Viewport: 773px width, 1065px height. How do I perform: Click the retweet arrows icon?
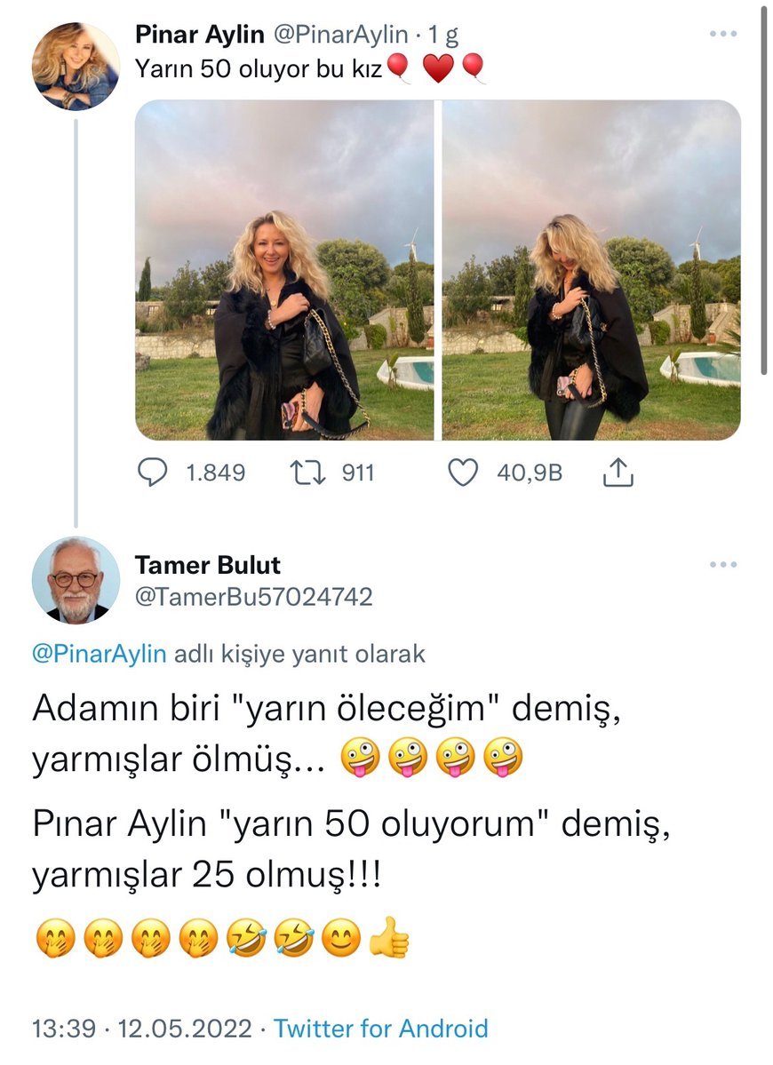click(x=307, y=473)
